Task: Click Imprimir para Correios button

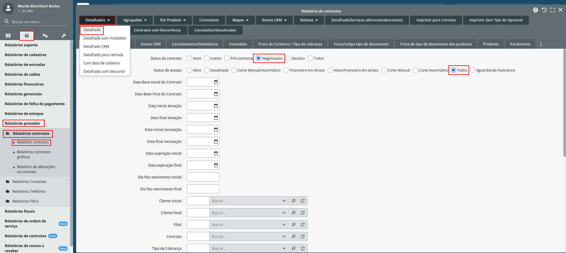Action: click(x=436, y=20)
